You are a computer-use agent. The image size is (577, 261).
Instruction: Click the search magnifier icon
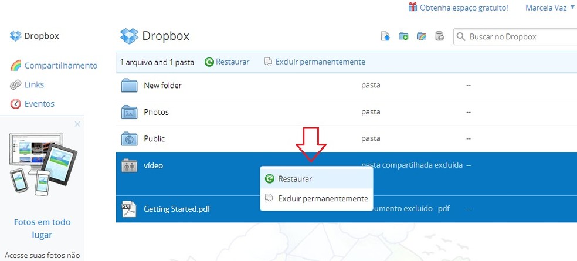[x=461, y=36]
